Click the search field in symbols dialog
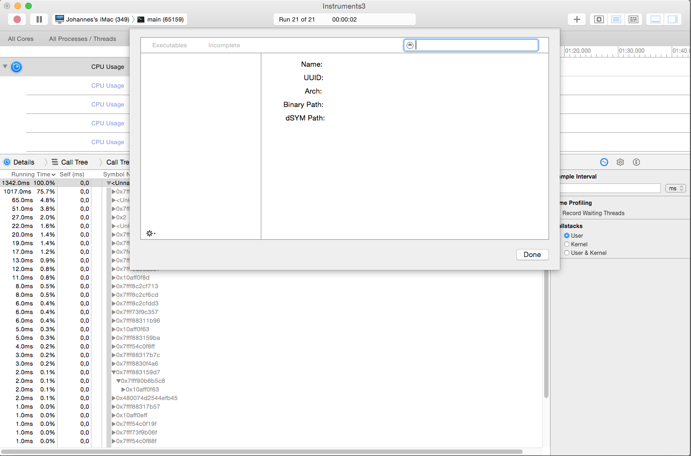Screen dimensions: 691x456 (471, 45)
